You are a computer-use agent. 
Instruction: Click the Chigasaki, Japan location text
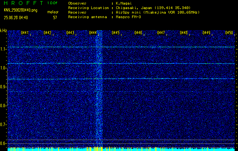point(153,8)
